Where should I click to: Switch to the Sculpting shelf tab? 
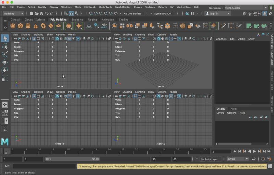click(x=77, y=20)
